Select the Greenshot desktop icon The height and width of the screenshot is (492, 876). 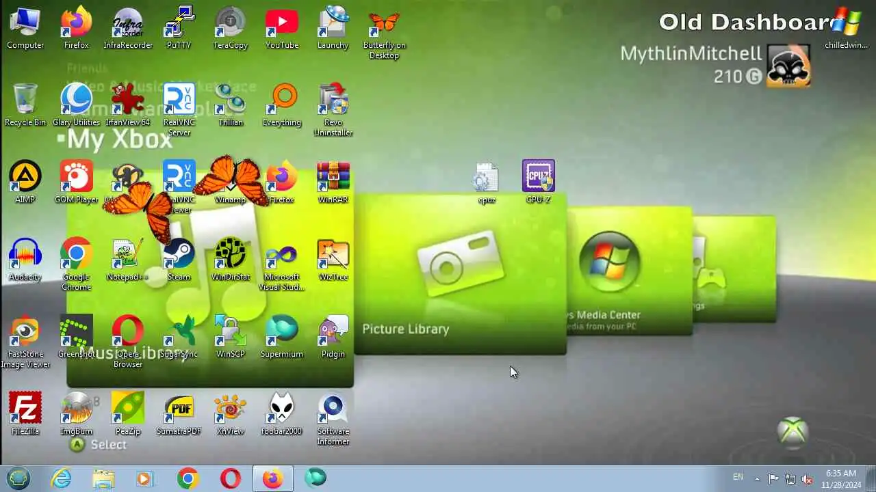point(77,337)
